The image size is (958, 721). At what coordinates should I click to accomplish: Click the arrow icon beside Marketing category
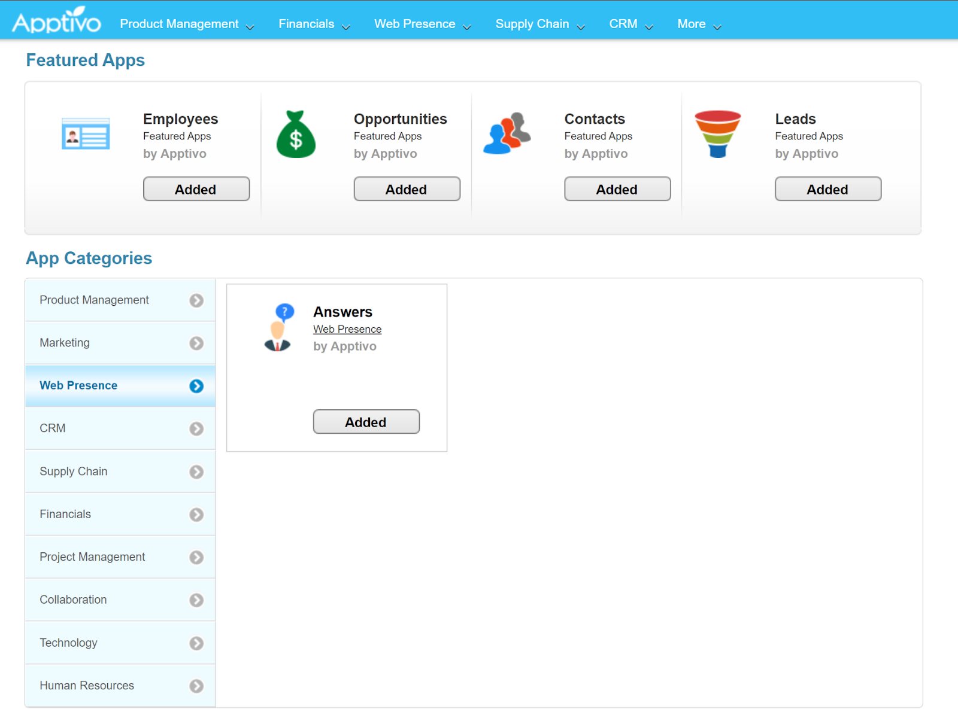click(196, 343)
